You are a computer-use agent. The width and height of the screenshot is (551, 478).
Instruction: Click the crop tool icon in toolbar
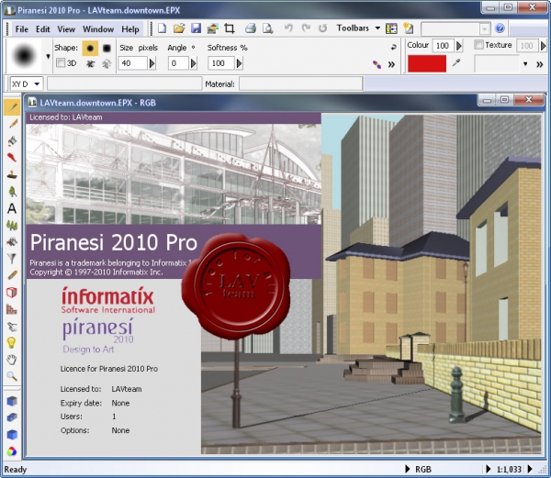[x=230, y=28]
